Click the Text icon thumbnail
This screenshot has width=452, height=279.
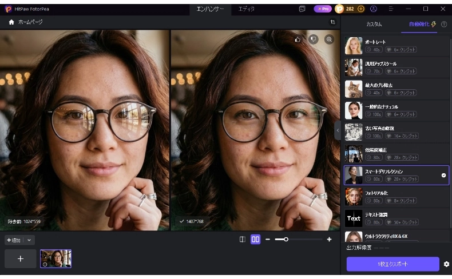(354, 218)
